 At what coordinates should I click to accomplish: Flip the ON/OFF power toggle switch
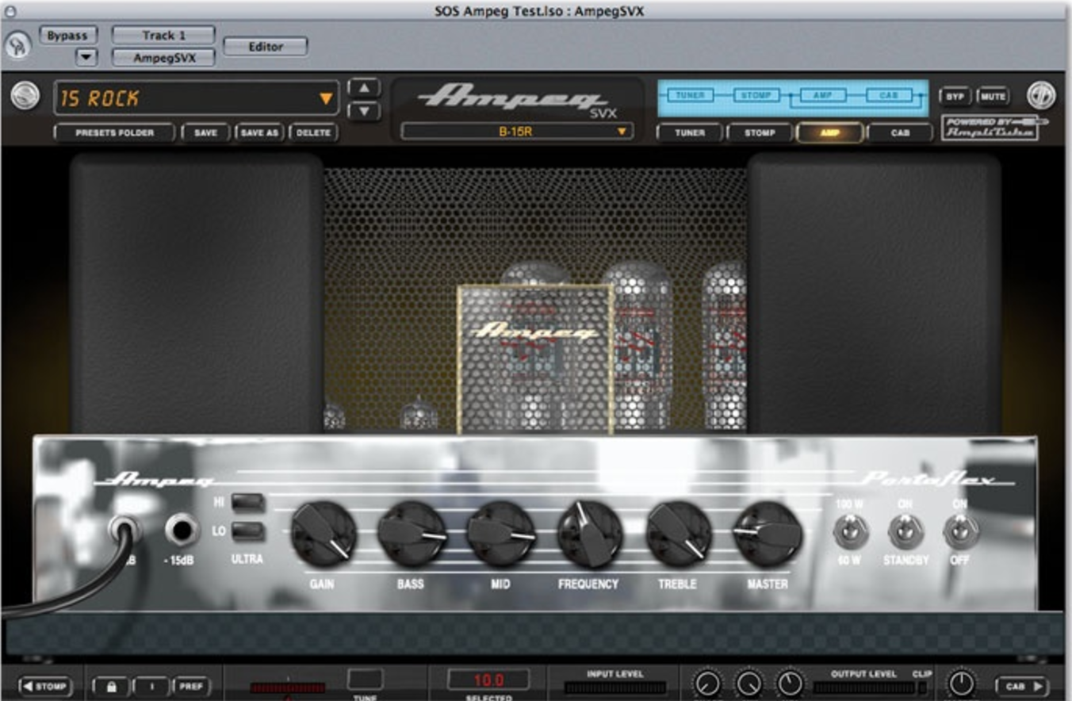pos(961,531)
